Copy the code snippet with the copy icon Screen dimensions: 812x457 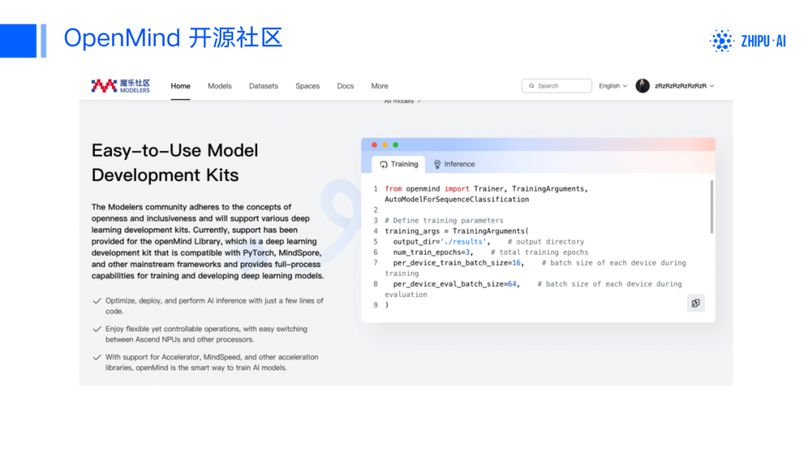click(695, 303)
